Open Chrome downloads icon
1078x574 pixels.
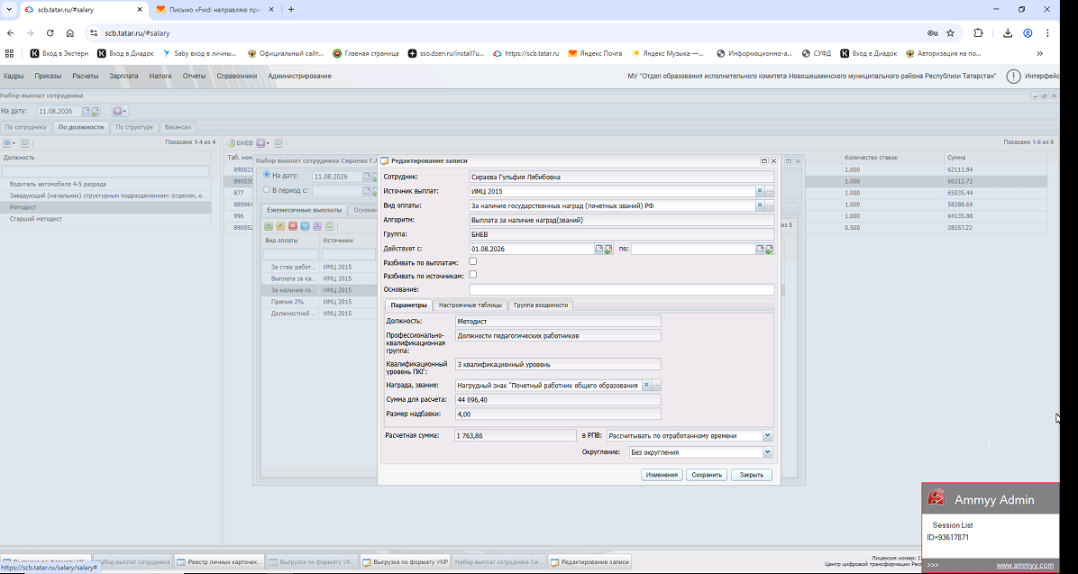1007,33
